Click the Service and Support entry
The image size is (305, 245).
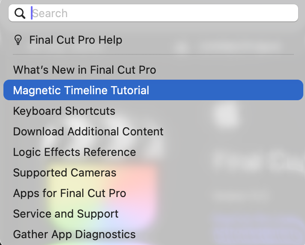click(66, 214)
